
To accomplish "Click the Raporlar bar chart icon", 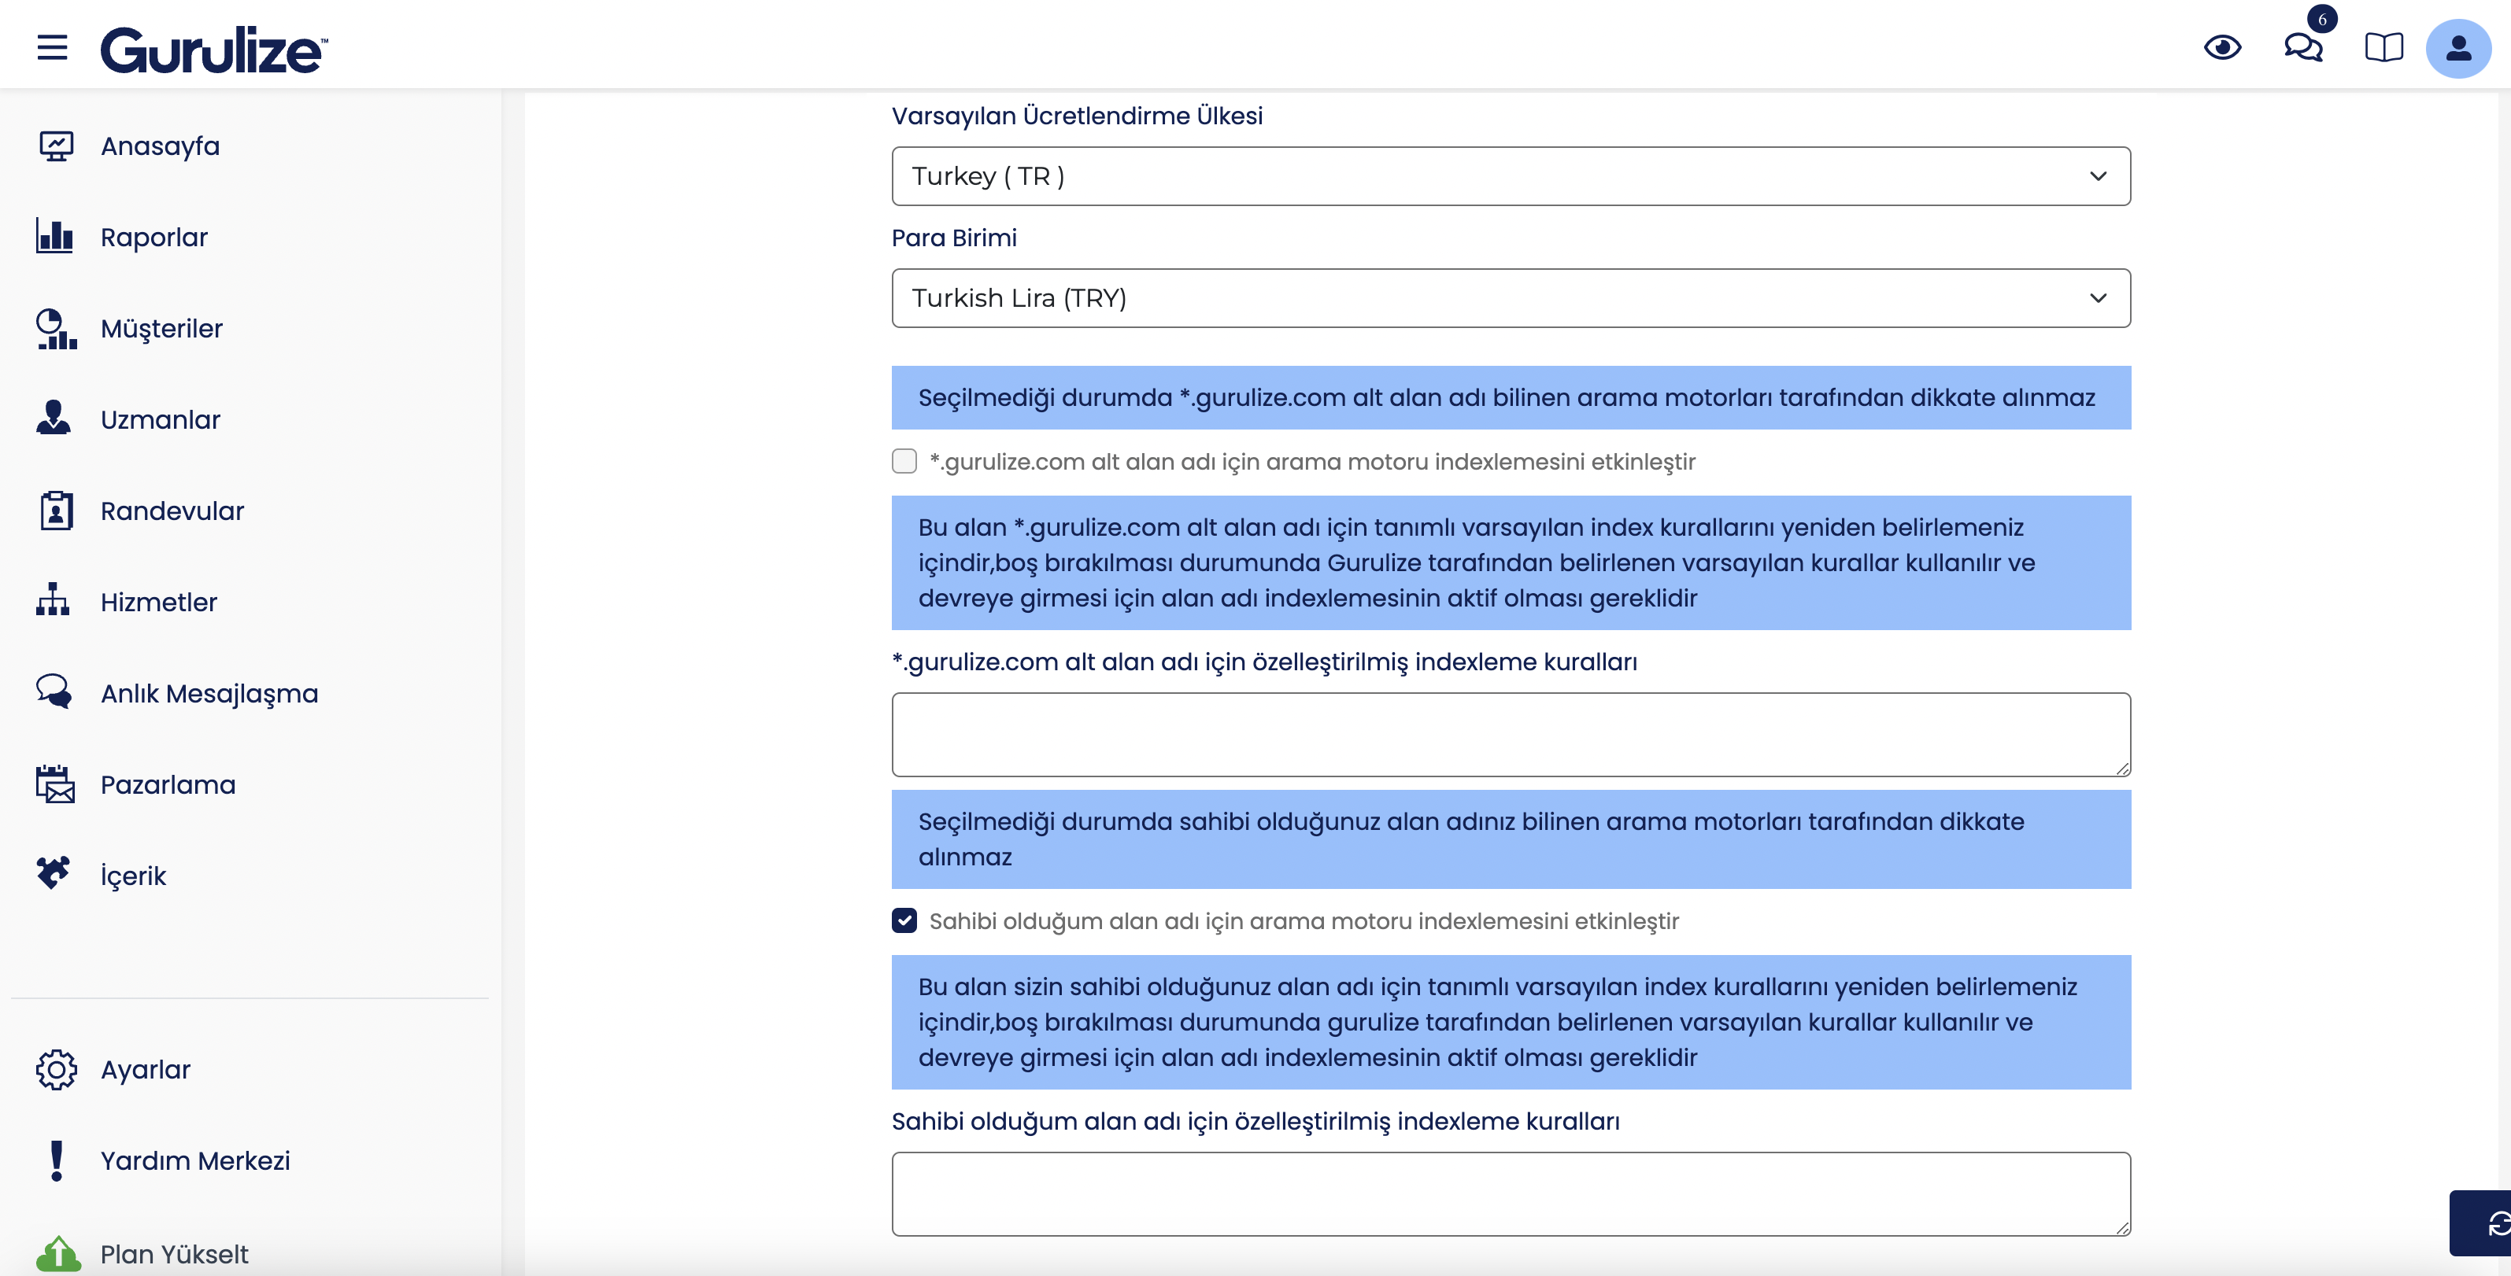I will coord(54,237).
